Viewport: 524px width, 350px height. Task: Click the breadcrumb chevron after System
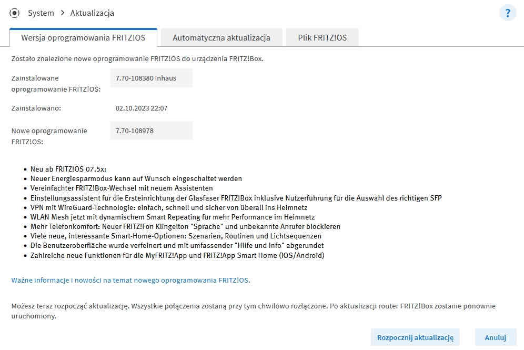click(x=62, y=13)
